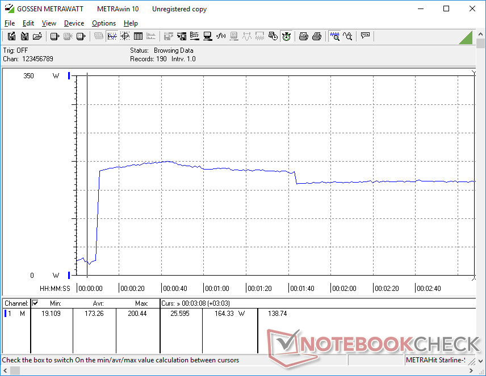Click the METRAHit Starline status bar entry
The image size is (486, 376).
coord(435,360)
